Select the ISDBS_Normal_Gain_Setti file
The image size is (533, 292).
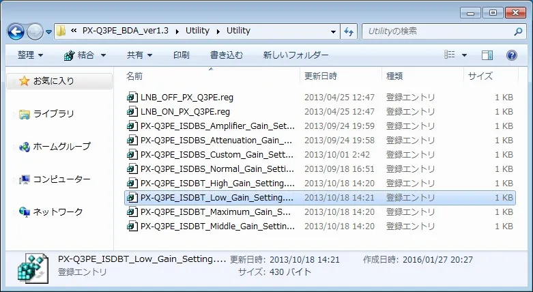pyautogui.click(x=218, y=169)
